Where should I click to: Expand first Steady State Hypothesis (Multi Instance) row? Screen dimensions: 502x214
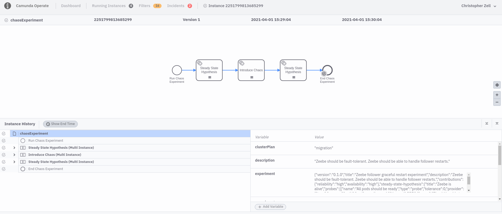tap(14, 148)
